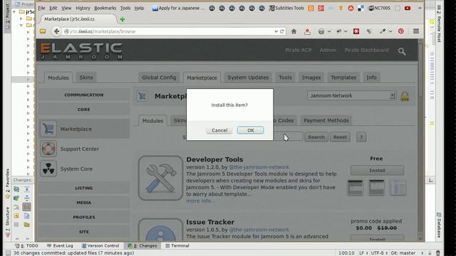Screen dimensions: 456x256
Task: Open Subtitles Tools bookmark
Action: pos(286,8)
